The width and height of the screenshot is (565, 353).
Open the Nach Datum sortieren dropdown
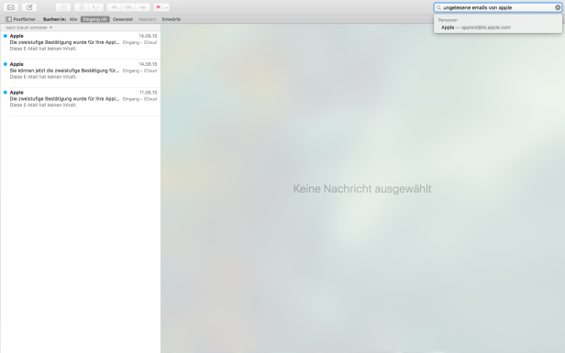click(28, 28)
